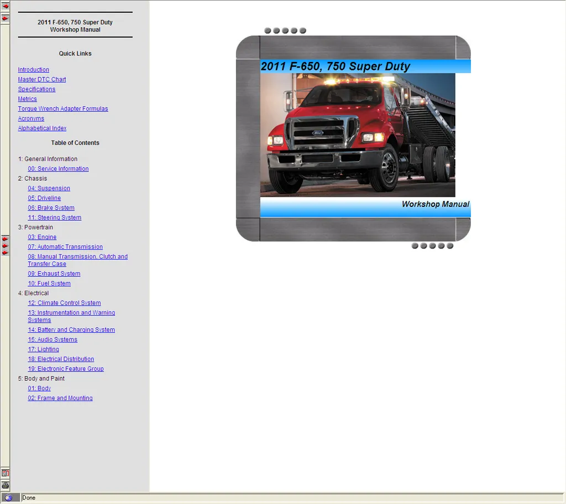Open section 17: Lighting
The width and height of the screenshot is (566, 504).
pos(43,349)
